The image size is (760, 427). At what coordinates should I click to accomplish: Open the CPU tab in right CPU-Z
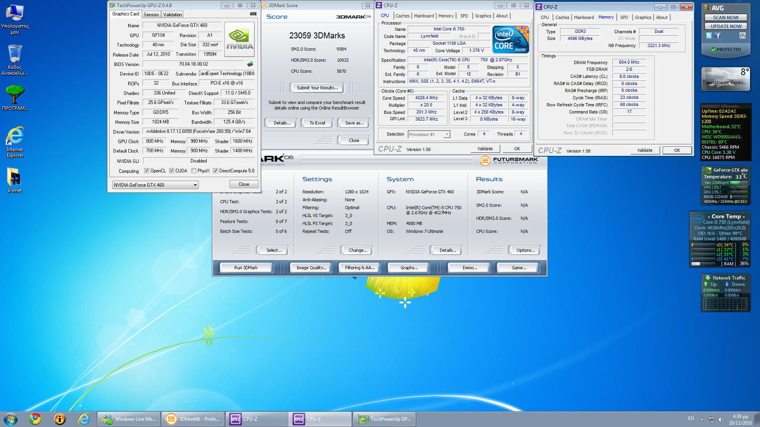(545, 17)
